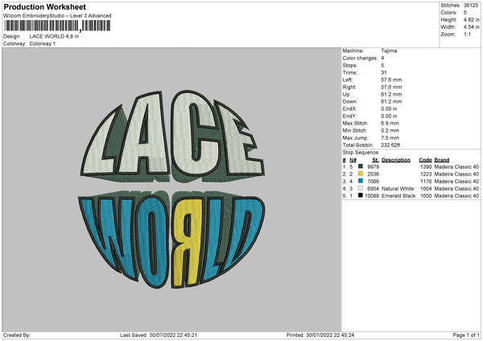483x341 pixels.
Task: Click the dark green color swatch in stop 1
Action: click(360, 166)
